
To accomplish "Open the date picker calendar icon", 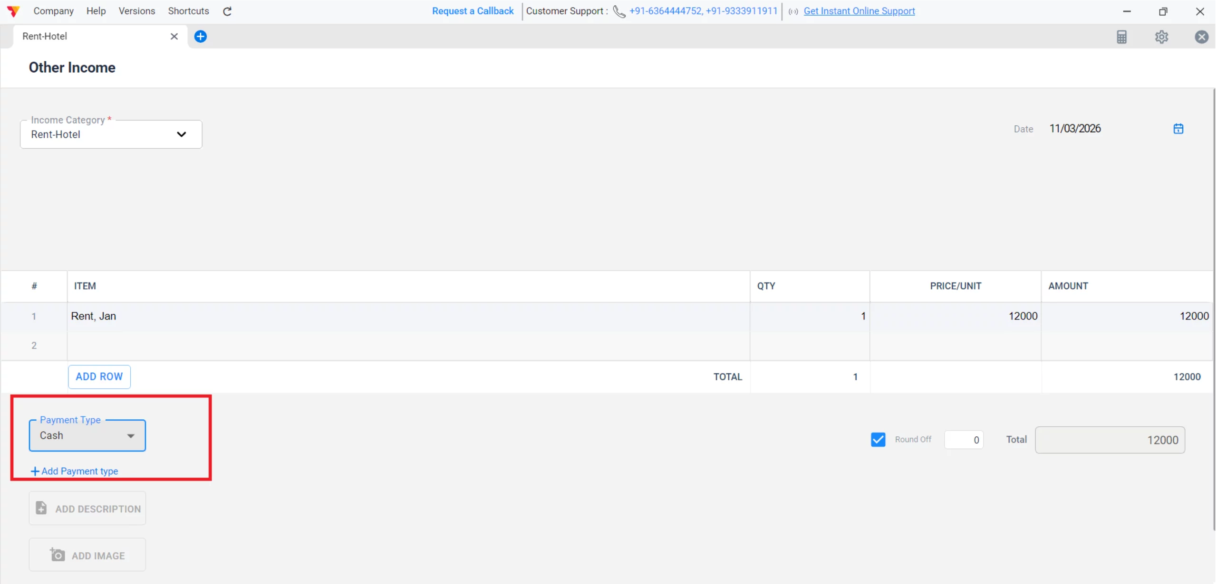I will 1178,129.
